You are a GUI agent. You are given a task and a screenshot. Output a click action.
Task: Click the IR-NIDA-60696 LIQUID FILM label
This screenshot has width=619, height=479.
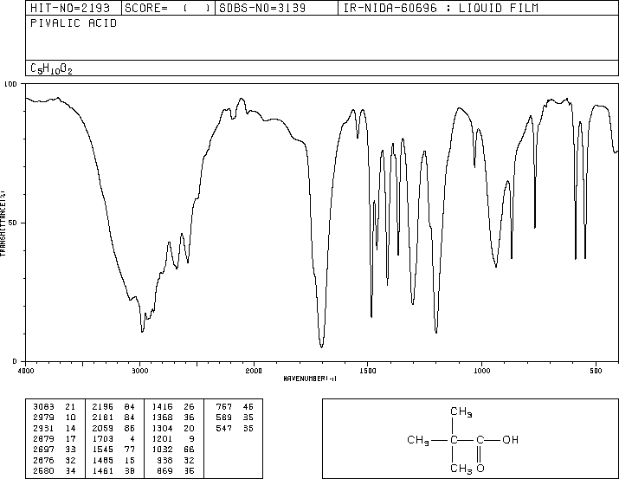[x=441, y=8]
